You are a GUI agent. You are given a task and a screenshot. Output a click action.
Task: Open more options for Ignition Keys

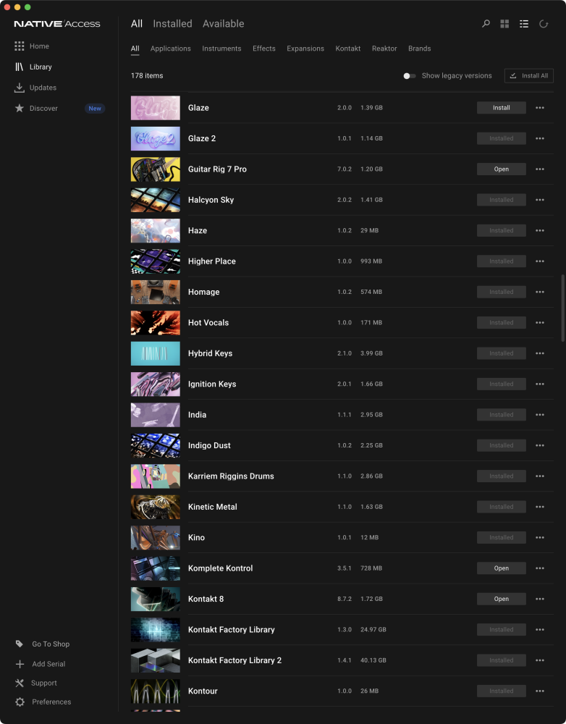(x=540, y=384)
